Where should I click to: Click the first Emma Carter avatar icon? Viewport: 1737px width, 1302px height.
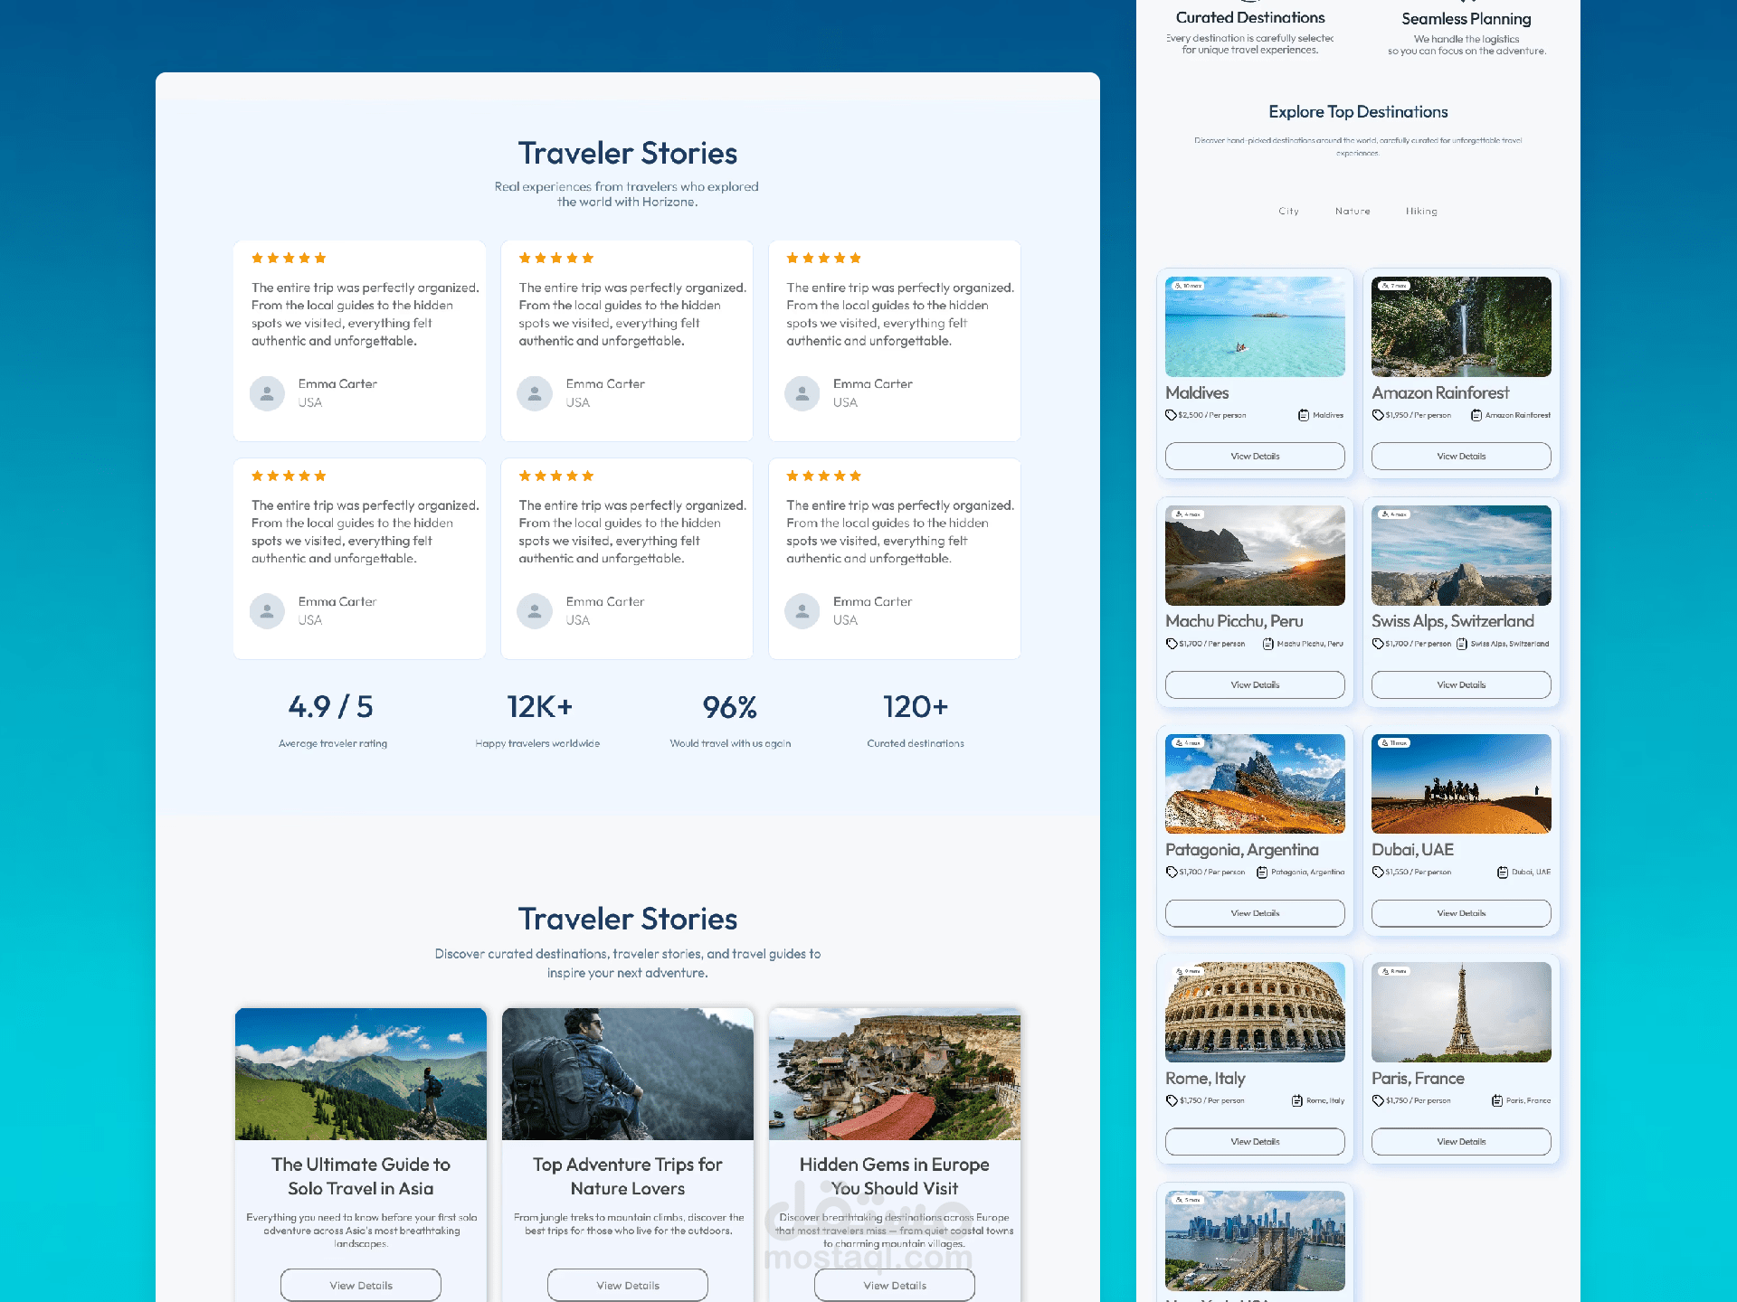click(267, 393)
